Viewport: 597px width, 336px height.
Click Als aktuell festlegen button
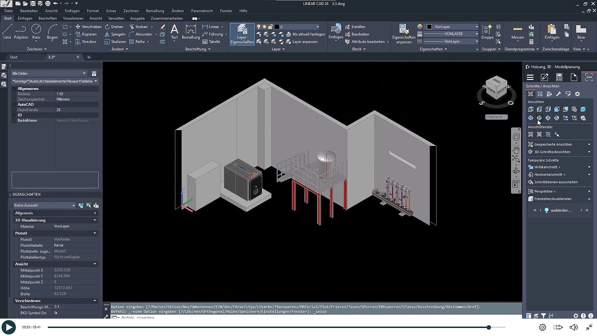[308, 34]
